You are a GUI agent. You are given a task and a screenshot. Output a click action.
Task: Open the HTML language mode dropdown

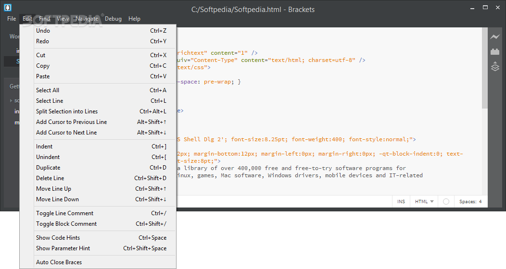coord(424,201)
